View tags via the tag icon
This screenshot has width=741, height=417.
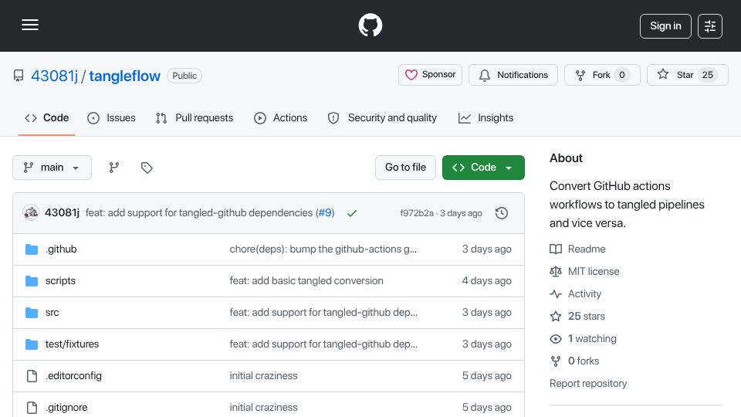click(x=147, y=168)
